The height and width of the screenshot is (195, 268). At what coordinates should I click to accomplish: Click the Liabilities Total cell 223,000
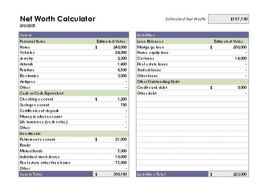pos(229,174)
